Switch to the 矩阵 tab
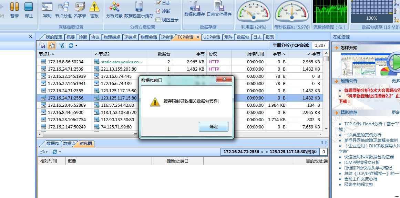 click(228, 37)
